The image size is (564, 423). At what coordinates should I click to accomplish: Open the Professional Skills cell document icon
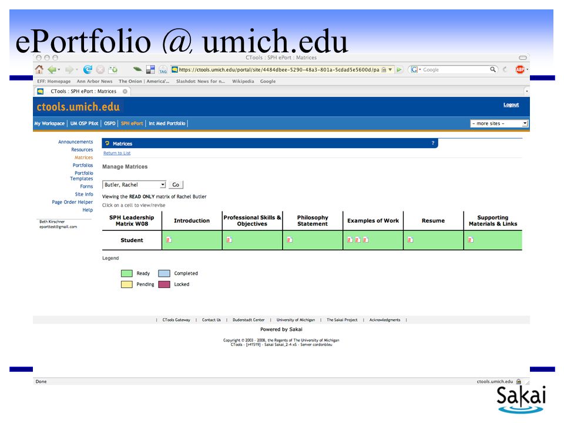click(229, 240)
